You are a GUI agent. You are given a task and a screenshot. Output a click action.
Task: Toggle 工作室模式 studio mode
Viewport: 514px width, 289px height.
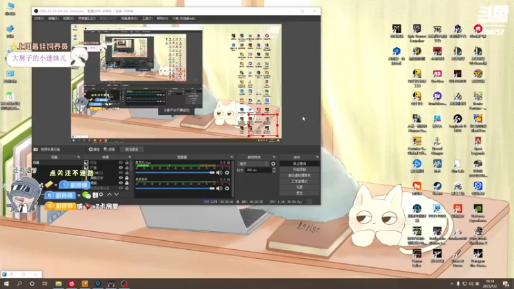pos(299,181)
